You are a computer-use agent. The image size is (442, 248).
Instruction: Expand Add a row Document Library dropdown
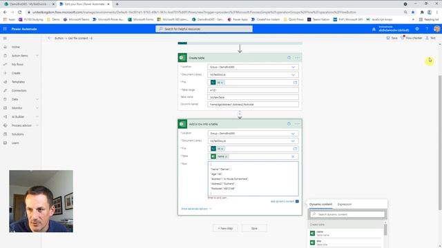pyautogui.click(x=293, y=141)
